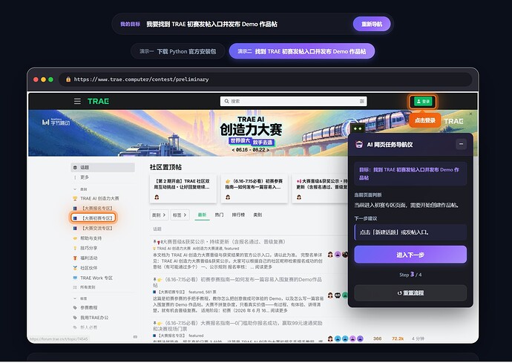
Task: Open topic 大赛报名指南—0门槛助你报名成功
Action: (x=237, y=326)
